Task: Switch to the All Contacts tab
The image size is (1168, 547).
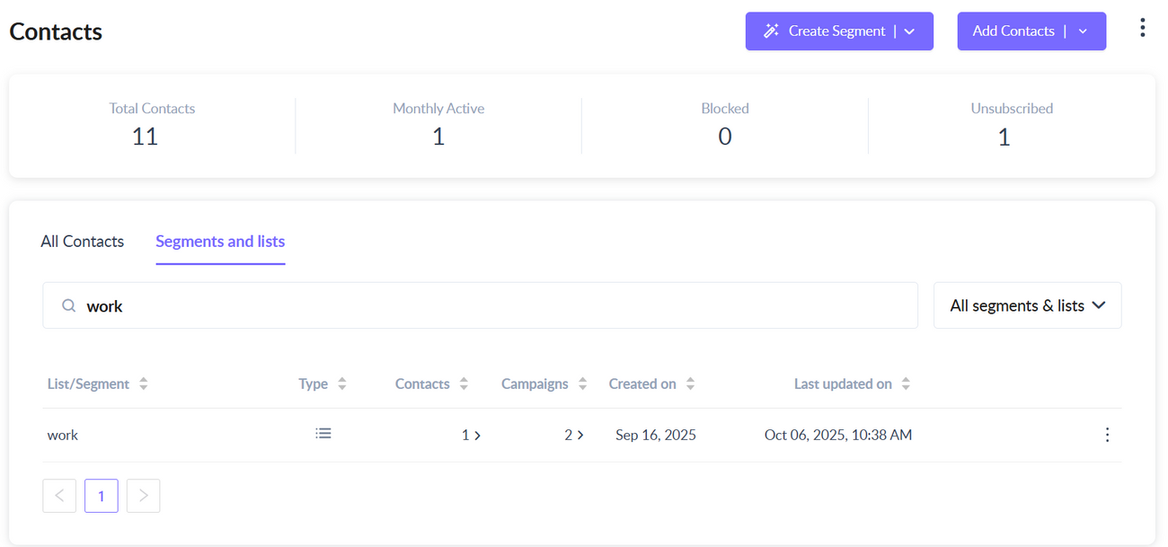Action: pyautogui.click(x=83, y=242)
